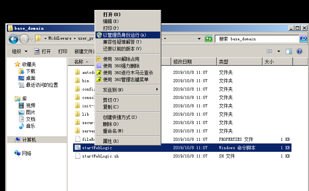This screenshot has width=309, height=191.
Task: Choose 兼容性疑难解答(Y)
Action: [x=128, y=42]
